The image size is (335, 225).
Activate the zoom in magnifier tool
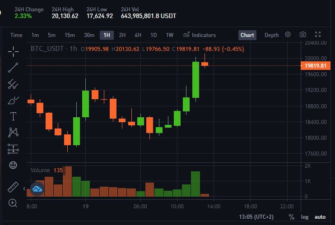pos(13,203)
